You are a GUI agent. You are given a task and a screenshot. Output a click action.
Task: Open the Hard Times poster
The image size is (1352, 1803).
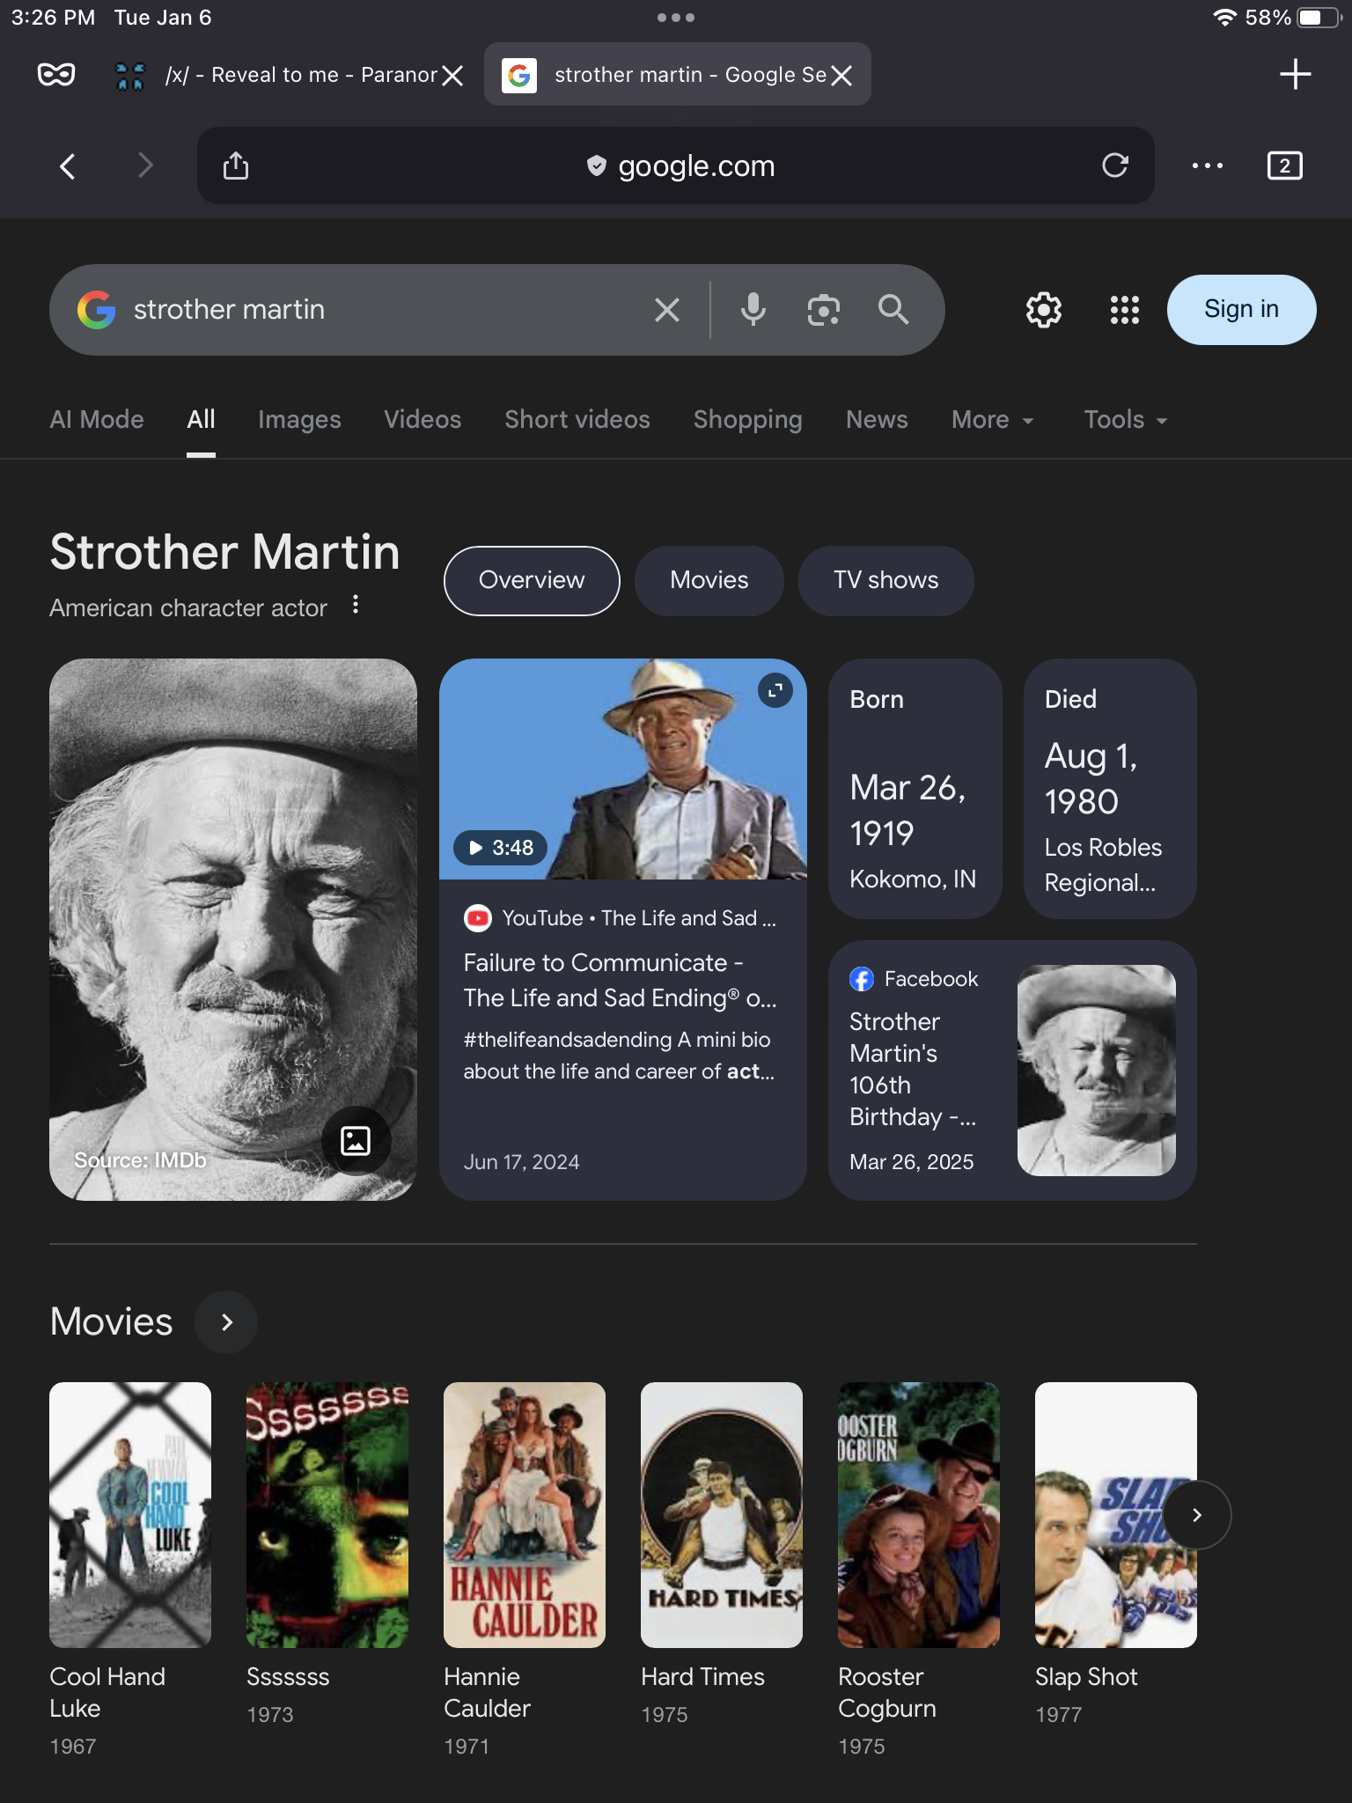click(722, 1515)
